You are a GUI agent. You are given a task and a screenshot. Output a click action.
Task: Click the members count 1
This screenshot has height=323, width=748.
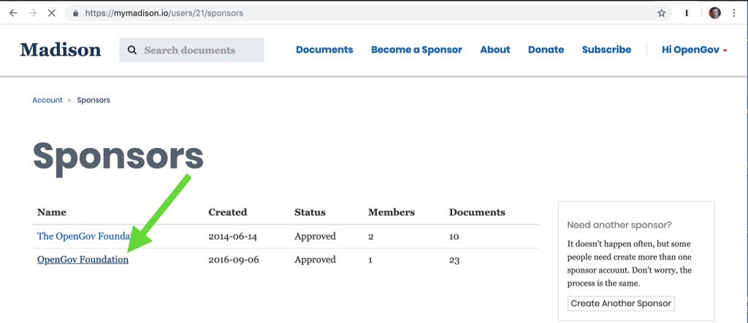coord(370,260)
